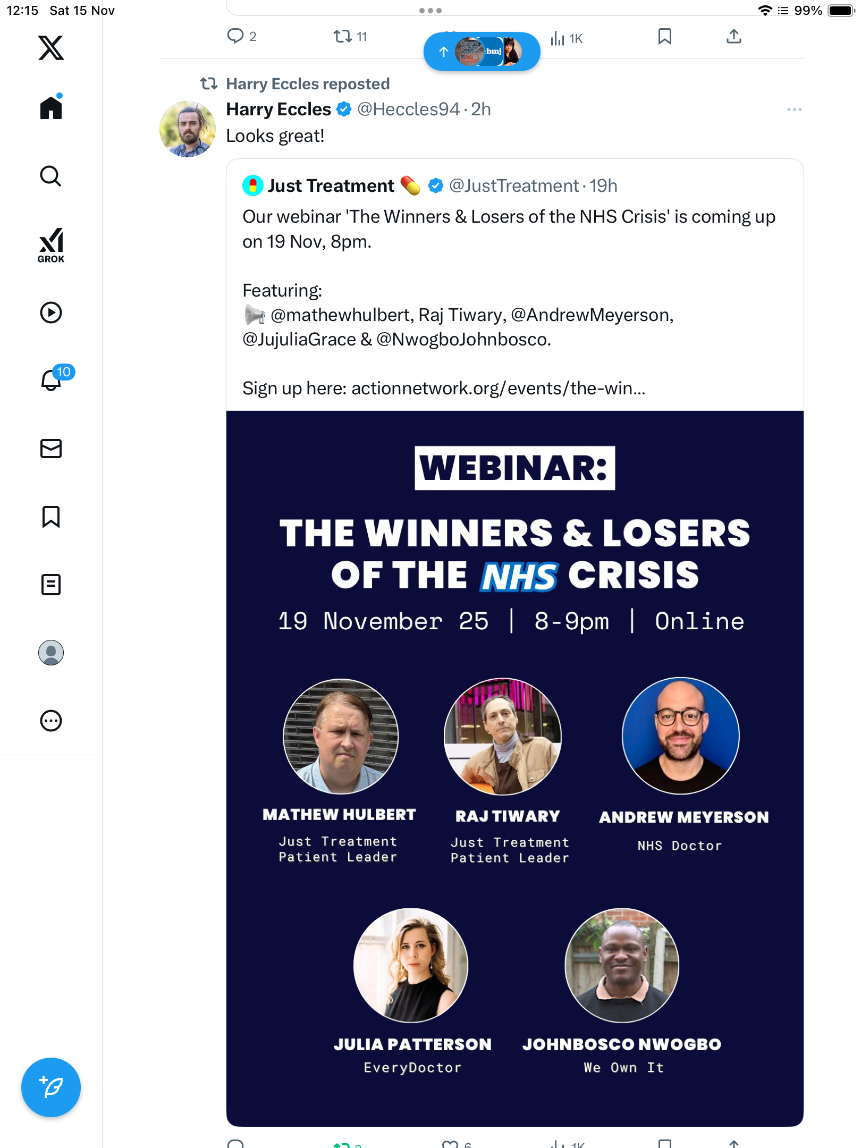The image size is (861, 1148).
Task: Open the Messages envelope icon
Action: click(x=51, y=448)
